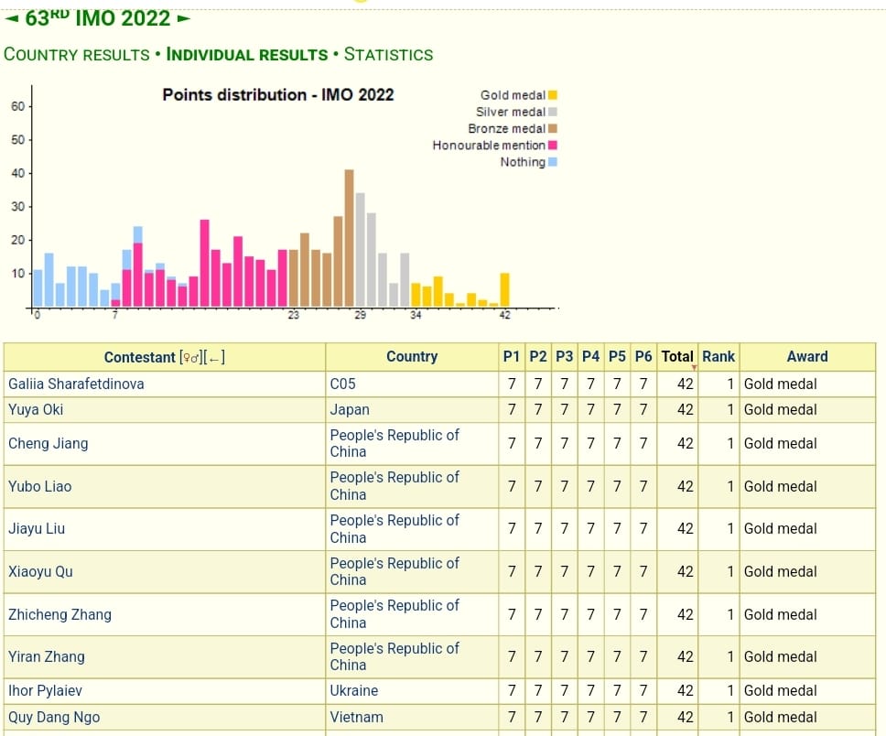Sort table by Total column
This screenshot has width=886, height=736.
[677, 357]
